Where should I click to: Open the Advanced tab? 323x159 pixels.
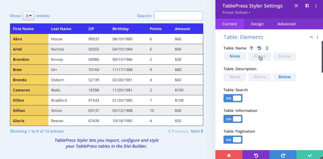(x=286, y=24)
